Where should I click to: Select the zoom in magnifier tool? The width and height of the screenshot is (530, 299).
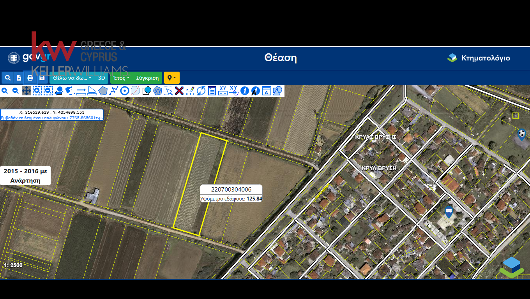pyautogui.click(x=5, y=91)
